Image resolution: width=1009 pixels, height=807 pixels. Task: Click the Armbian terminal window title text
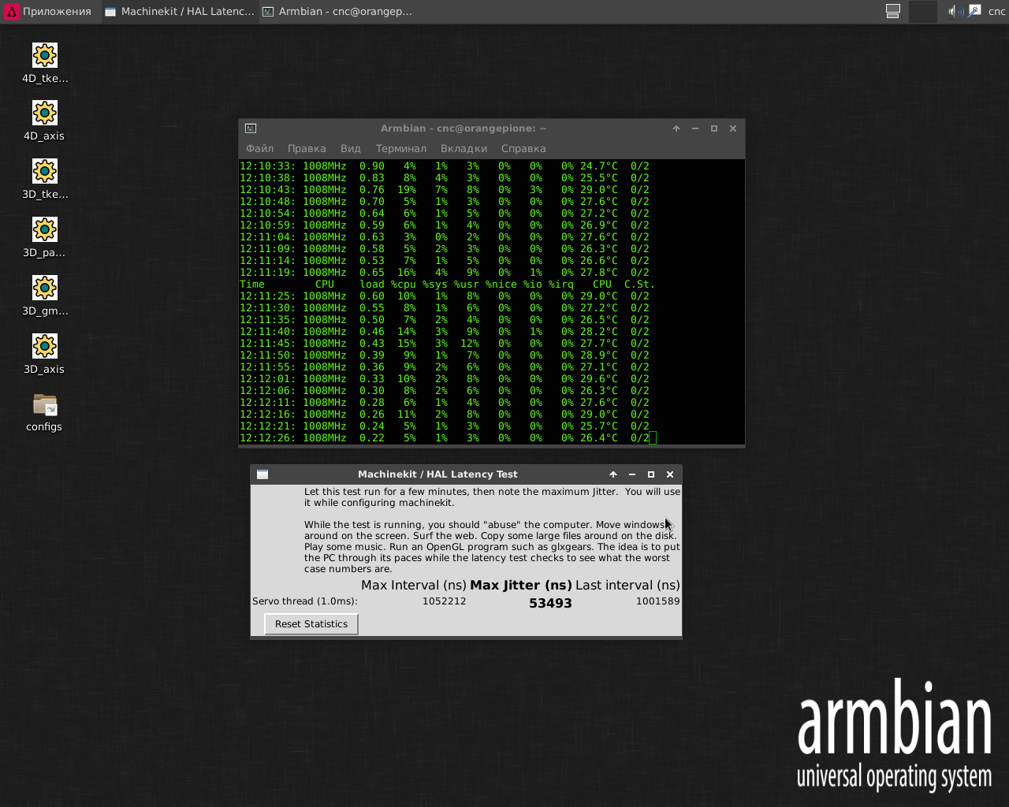[464, 128]
